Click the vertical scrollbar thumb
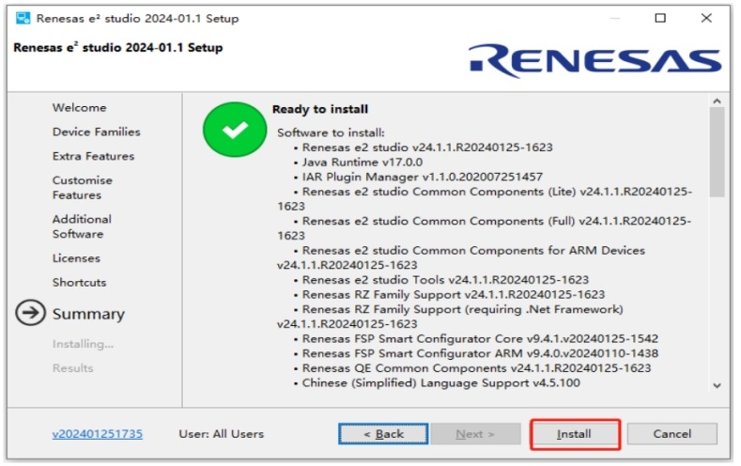The height and width of the screenshot is (466, 741). (717, 152)
